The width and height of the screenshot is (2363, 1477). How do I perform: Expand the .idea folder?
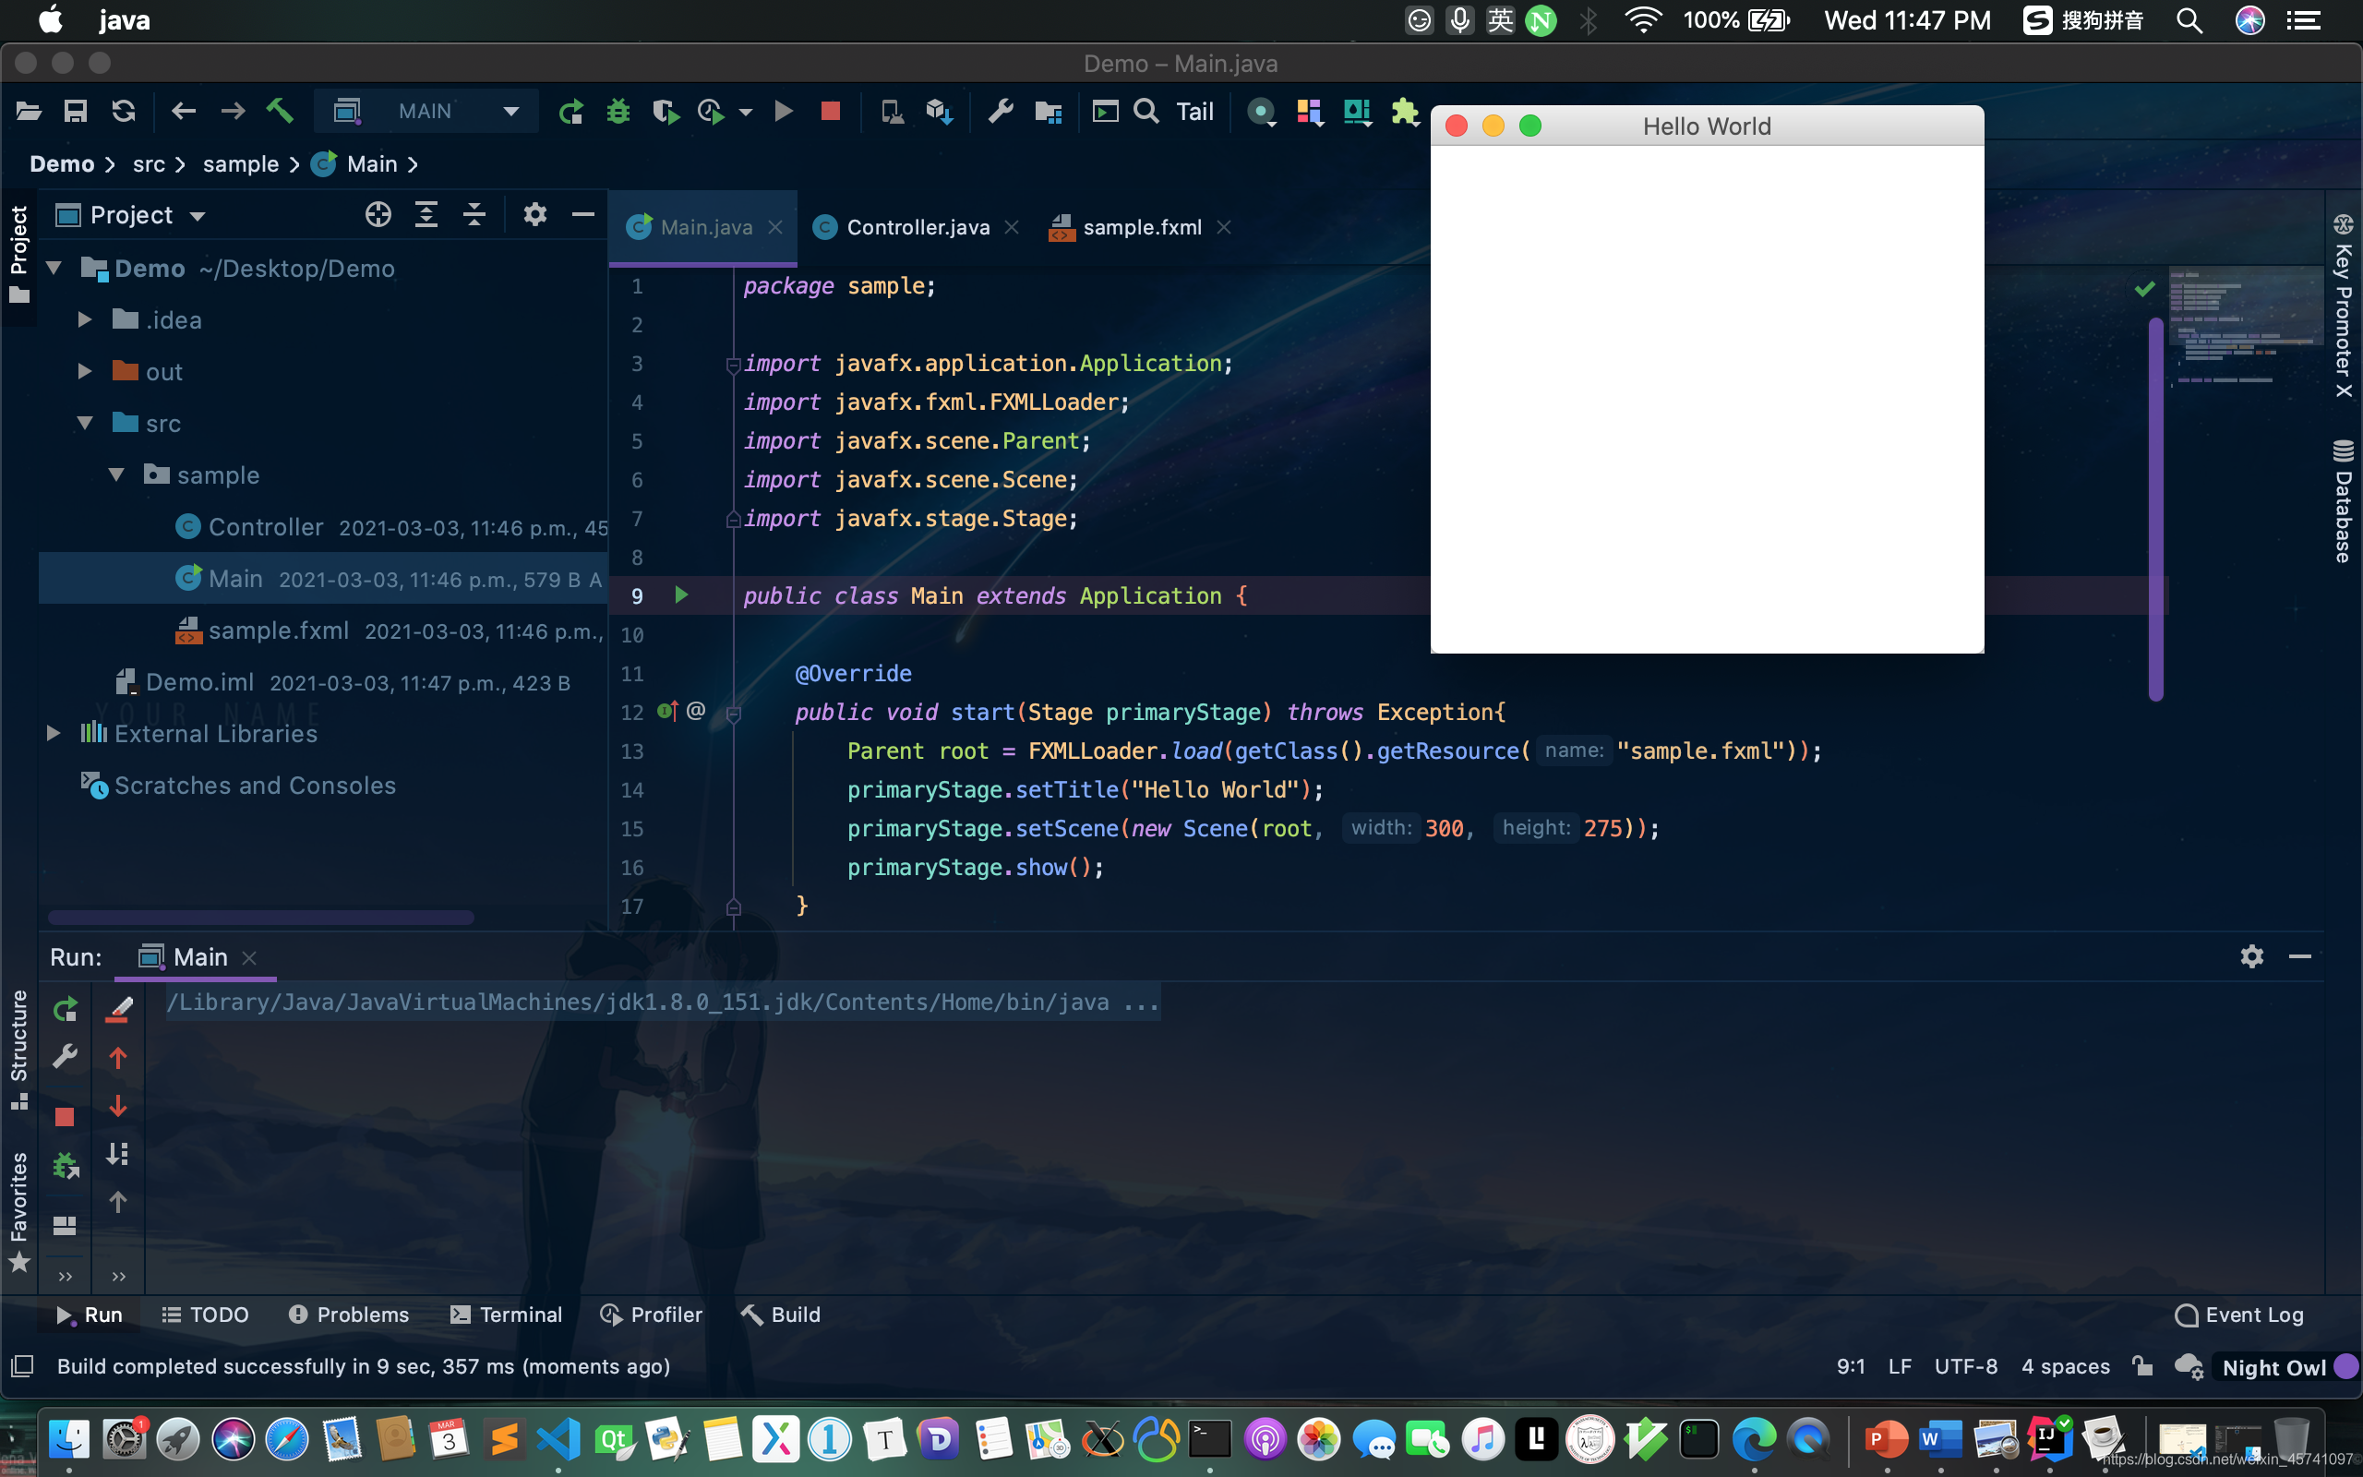click(84, 318)
